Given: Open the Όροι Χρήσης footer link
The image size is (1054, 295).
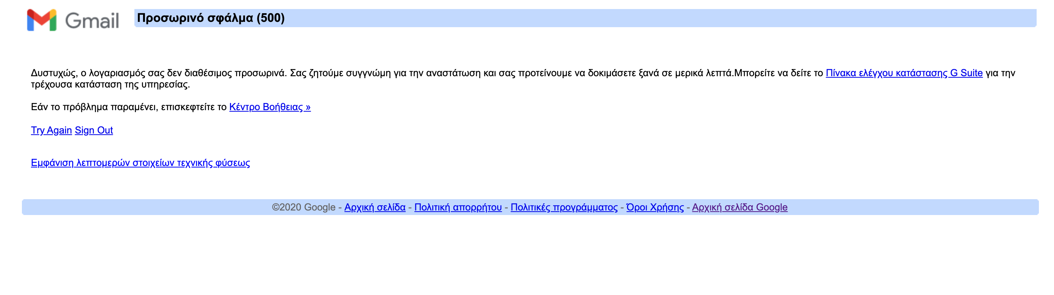Looking at the screenshot, I should 655,207.
